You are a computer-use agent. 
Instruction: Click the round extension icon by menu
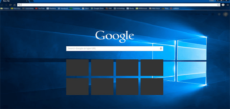click(223, 5)
